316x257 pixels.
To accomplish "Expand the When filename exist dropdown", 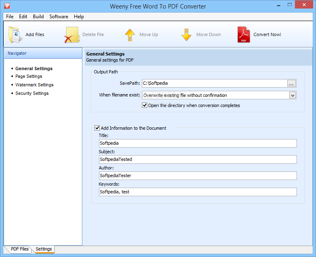I will click(x=292, y=95).
